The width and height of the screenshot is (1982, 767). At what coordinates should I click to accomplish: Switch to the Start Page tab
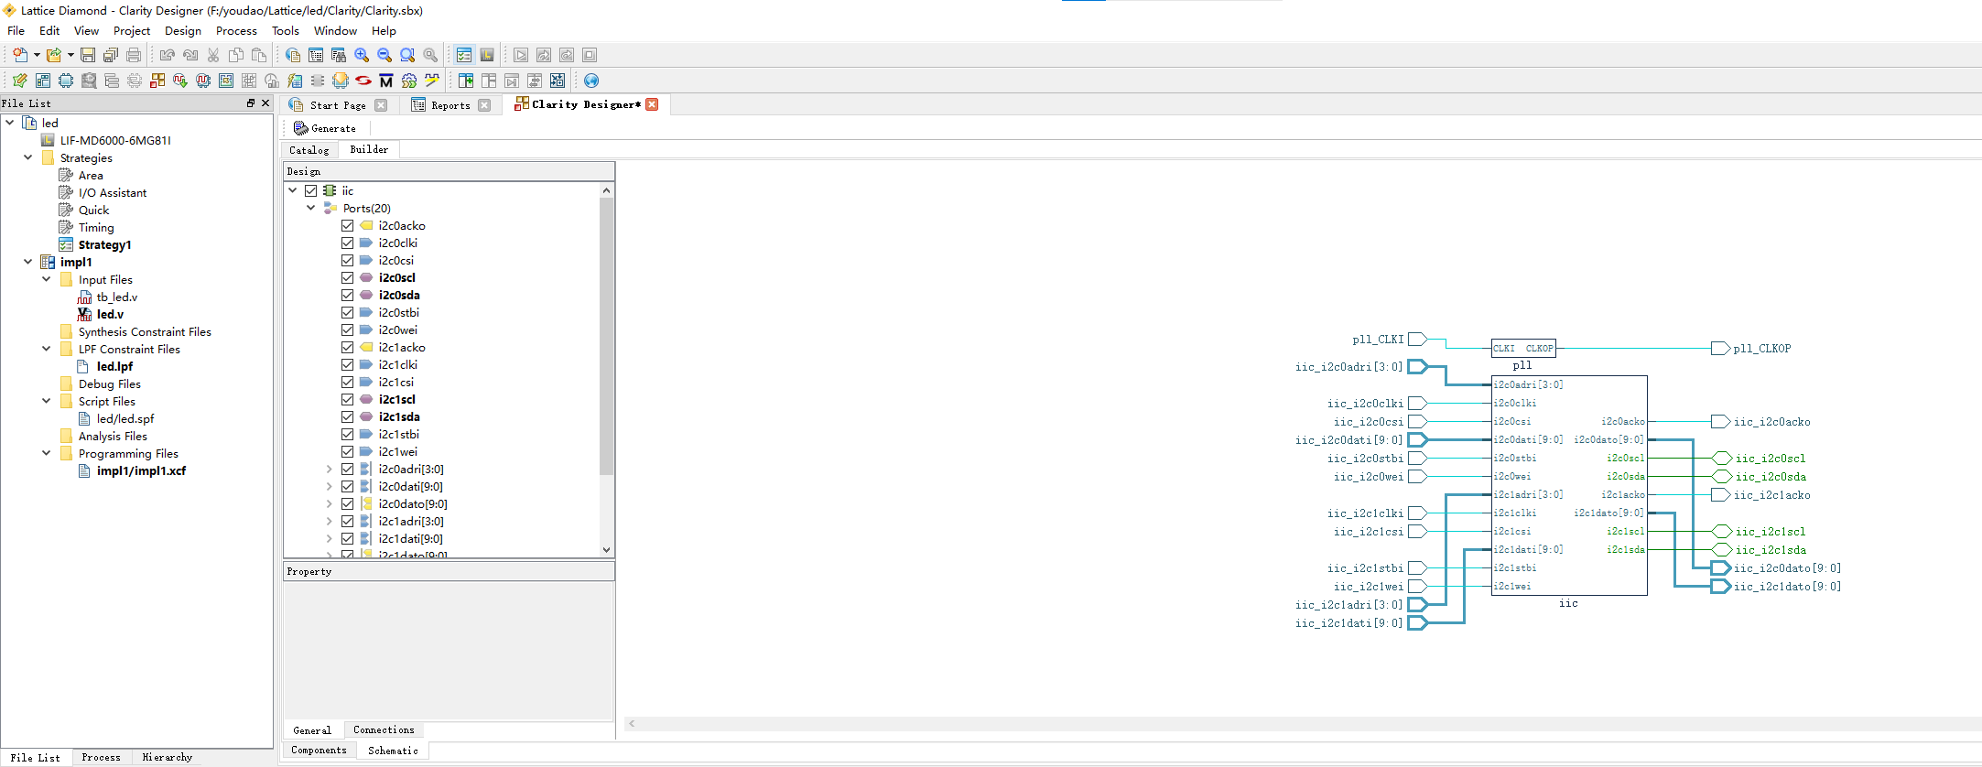click(337, 105)
